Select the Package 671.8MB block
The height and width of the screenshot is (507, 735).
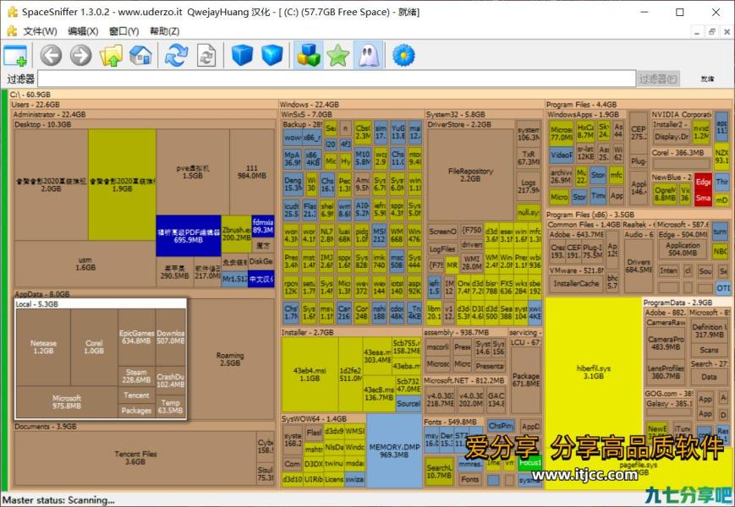click(x=525, y=379)
